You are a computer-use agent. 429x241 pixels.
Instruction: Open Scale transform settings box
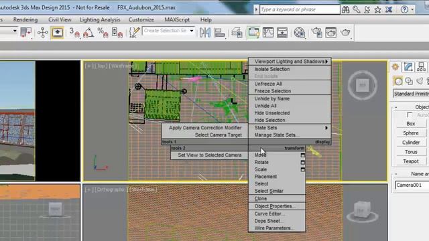tap(302, 169)
